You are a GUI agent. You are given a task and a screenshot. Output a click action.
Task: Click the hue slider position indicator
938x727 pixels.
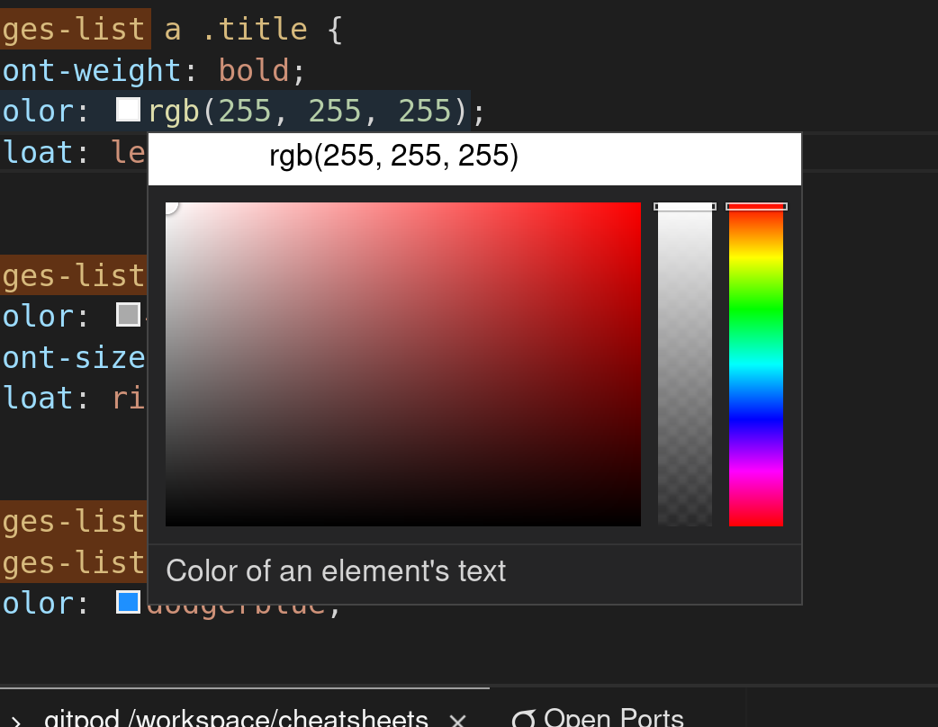click(x=756, y=205)
